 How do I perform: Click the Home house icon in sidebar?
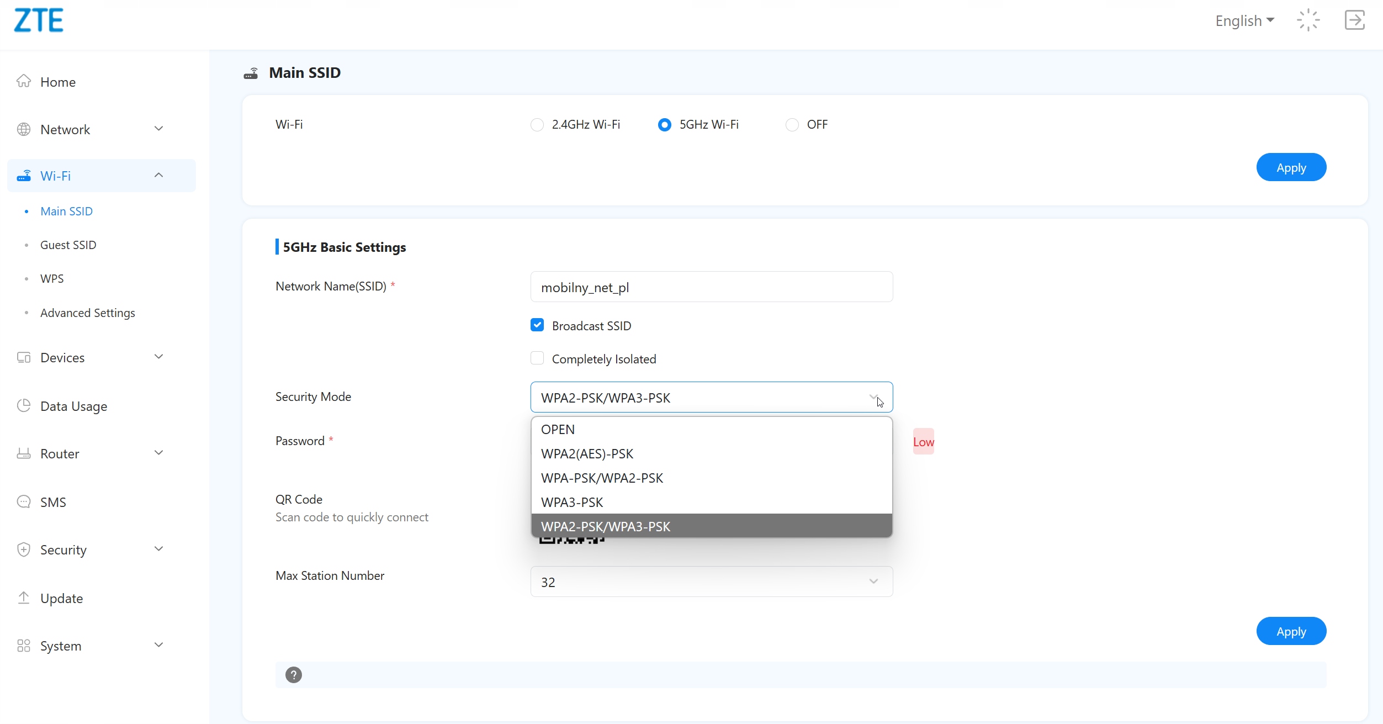[x=24, y=81]
